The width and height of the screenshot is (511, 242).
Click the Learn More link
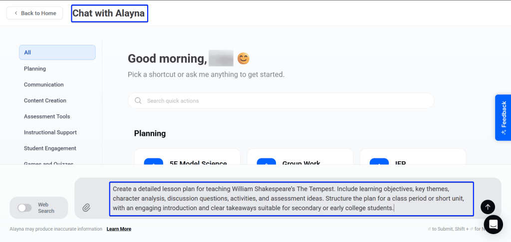(119, 229)
